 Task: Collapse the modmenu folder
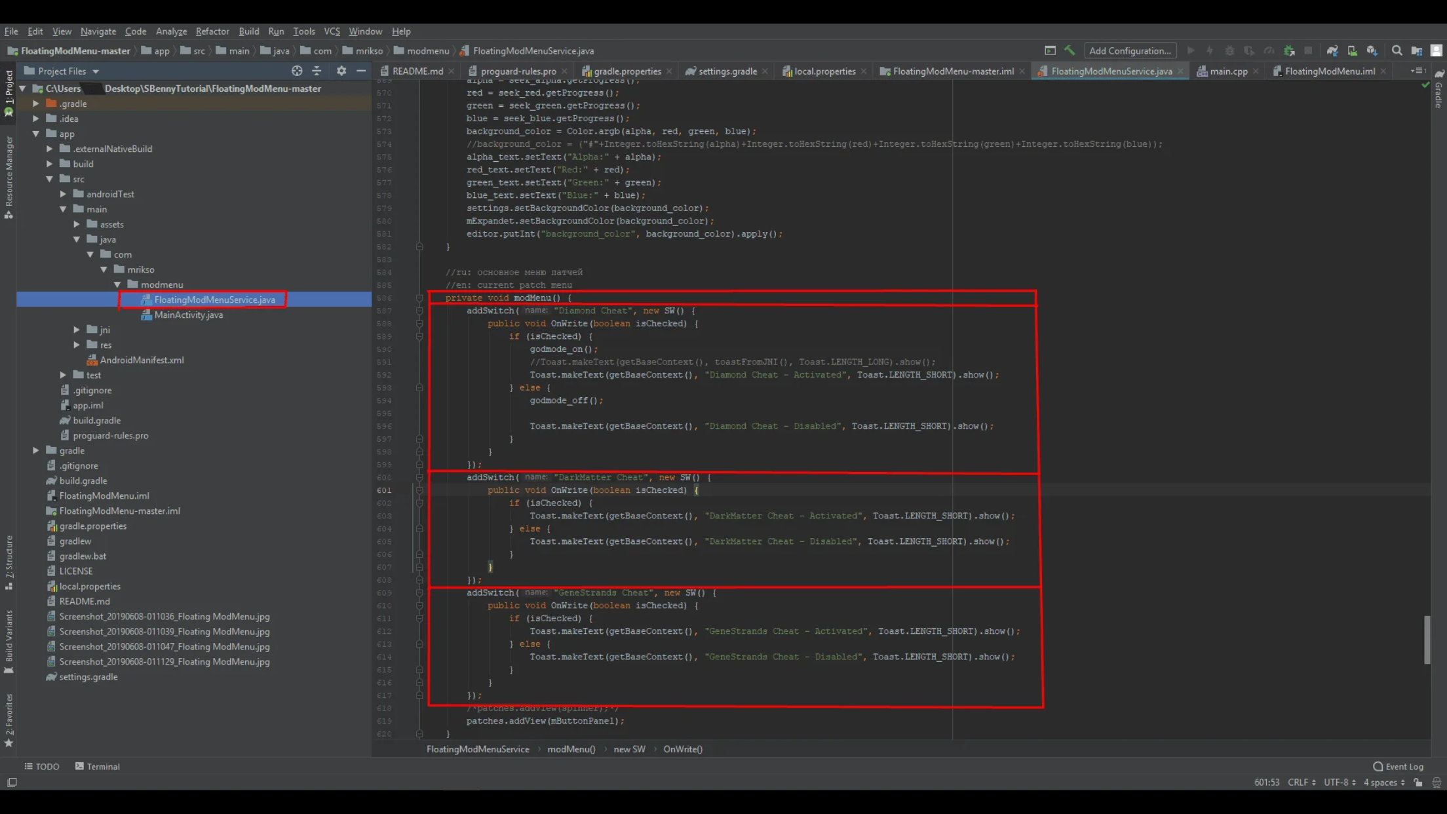click(x=117, y=284)
